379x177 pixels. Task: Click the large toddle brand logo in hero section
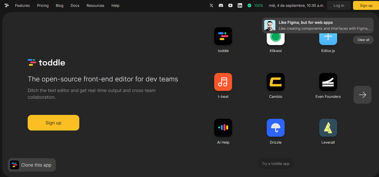pyautogui.click(x=46, y=63)
